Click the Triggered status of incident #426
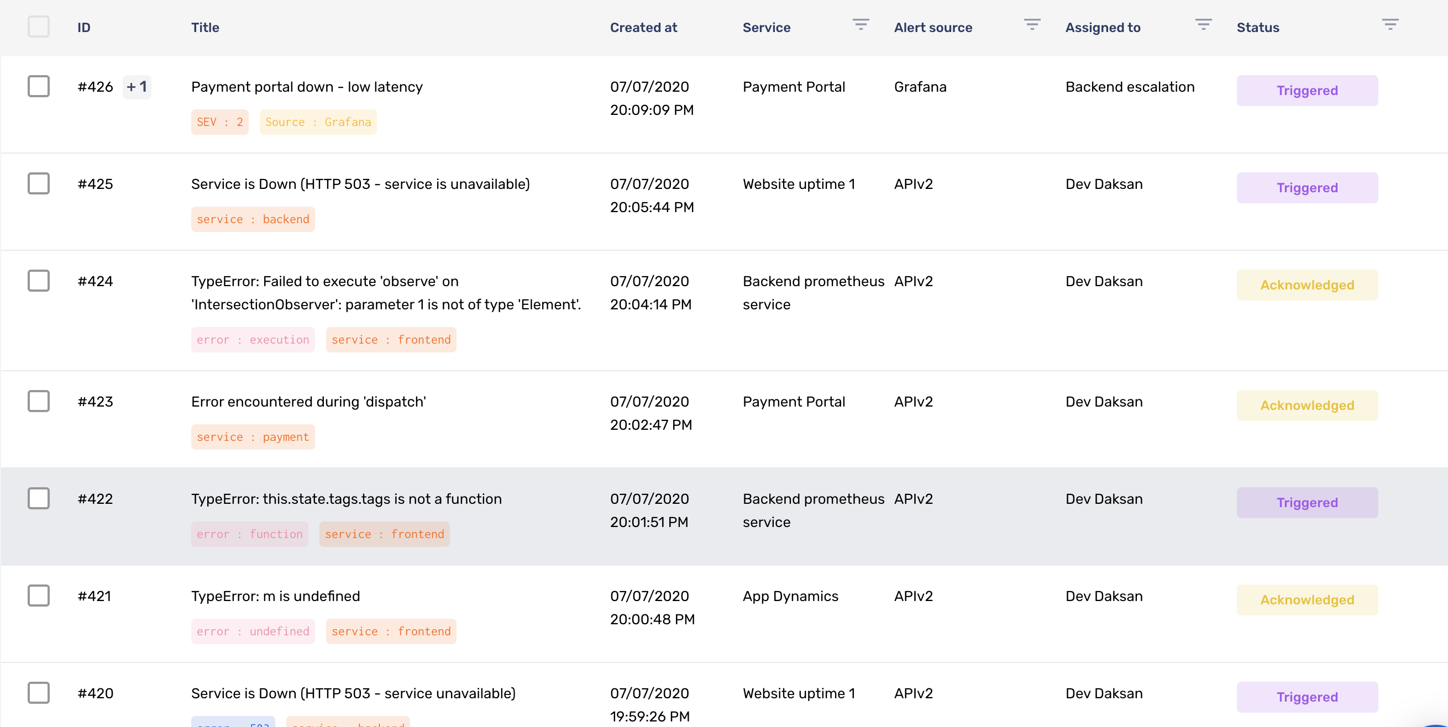Image resolution: width=1448 pixels, height=727 pixels. pos(1307,91)
